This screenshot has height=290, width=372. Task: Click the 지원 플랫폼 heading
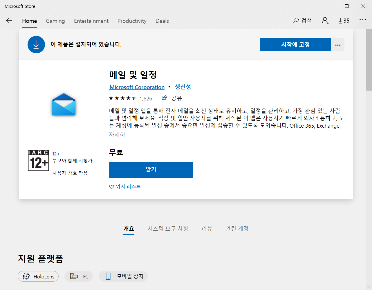coord(41,258)
